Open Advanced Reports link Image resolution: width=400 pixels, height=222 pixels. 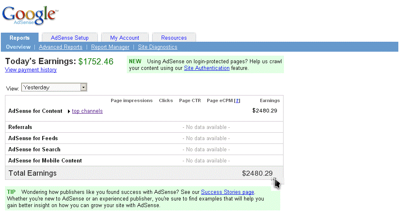pos(61,47)
